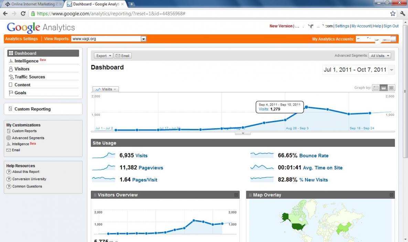Open Advanced Segments under My Customizations
This screenshot has height=242, width=408.
(x=28, y=138)
